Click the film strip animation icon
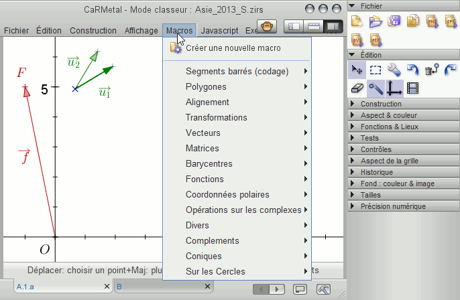Screen dimensions: 460x300 pos(413,88)
